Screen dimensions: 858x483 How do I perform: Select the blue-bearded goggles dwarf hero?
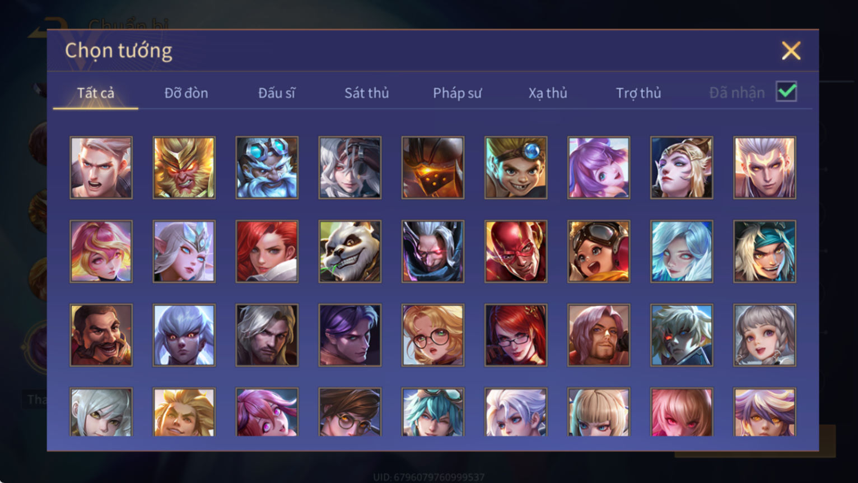pos(267,168)
